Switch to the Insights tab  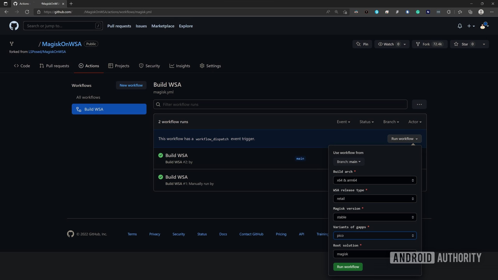pos(179,66)
